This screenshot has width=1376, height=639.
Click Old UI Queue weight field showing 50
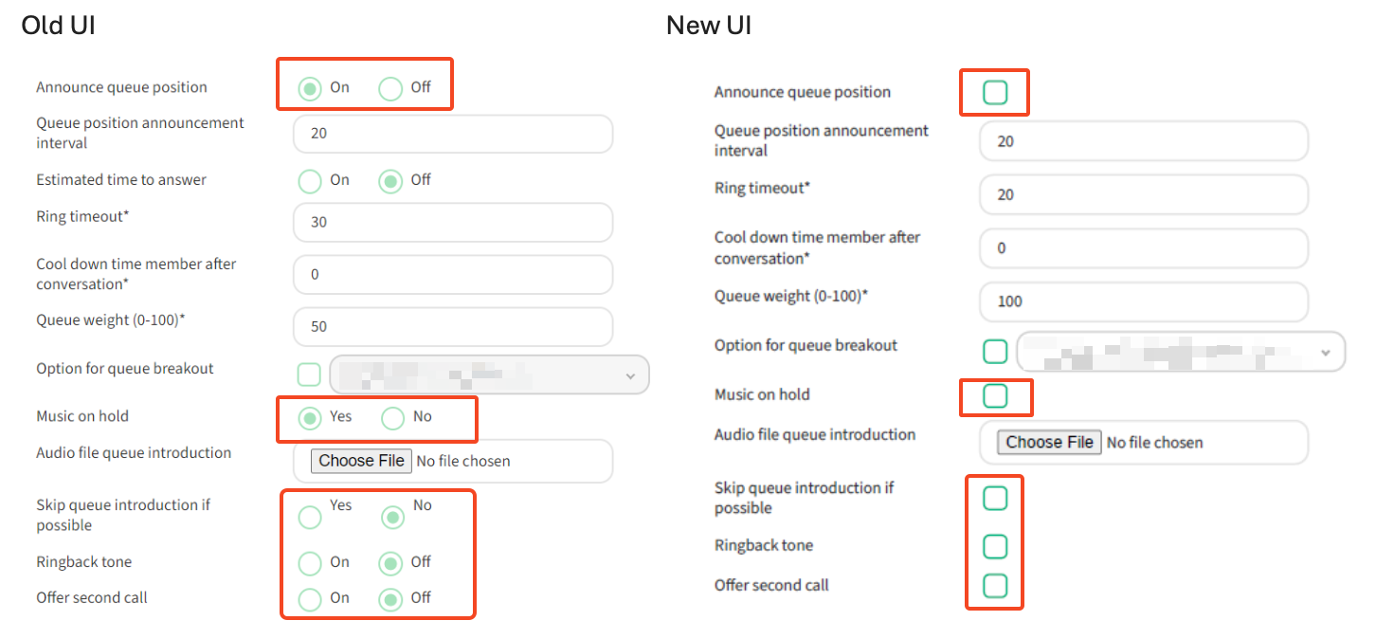[452, 327]
